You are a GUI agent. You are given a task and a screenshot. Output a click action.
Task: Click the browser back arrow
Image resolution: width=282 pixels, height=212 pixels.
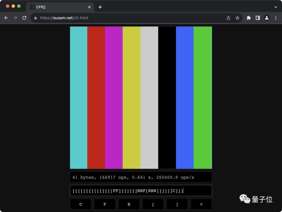pos(6,18)
